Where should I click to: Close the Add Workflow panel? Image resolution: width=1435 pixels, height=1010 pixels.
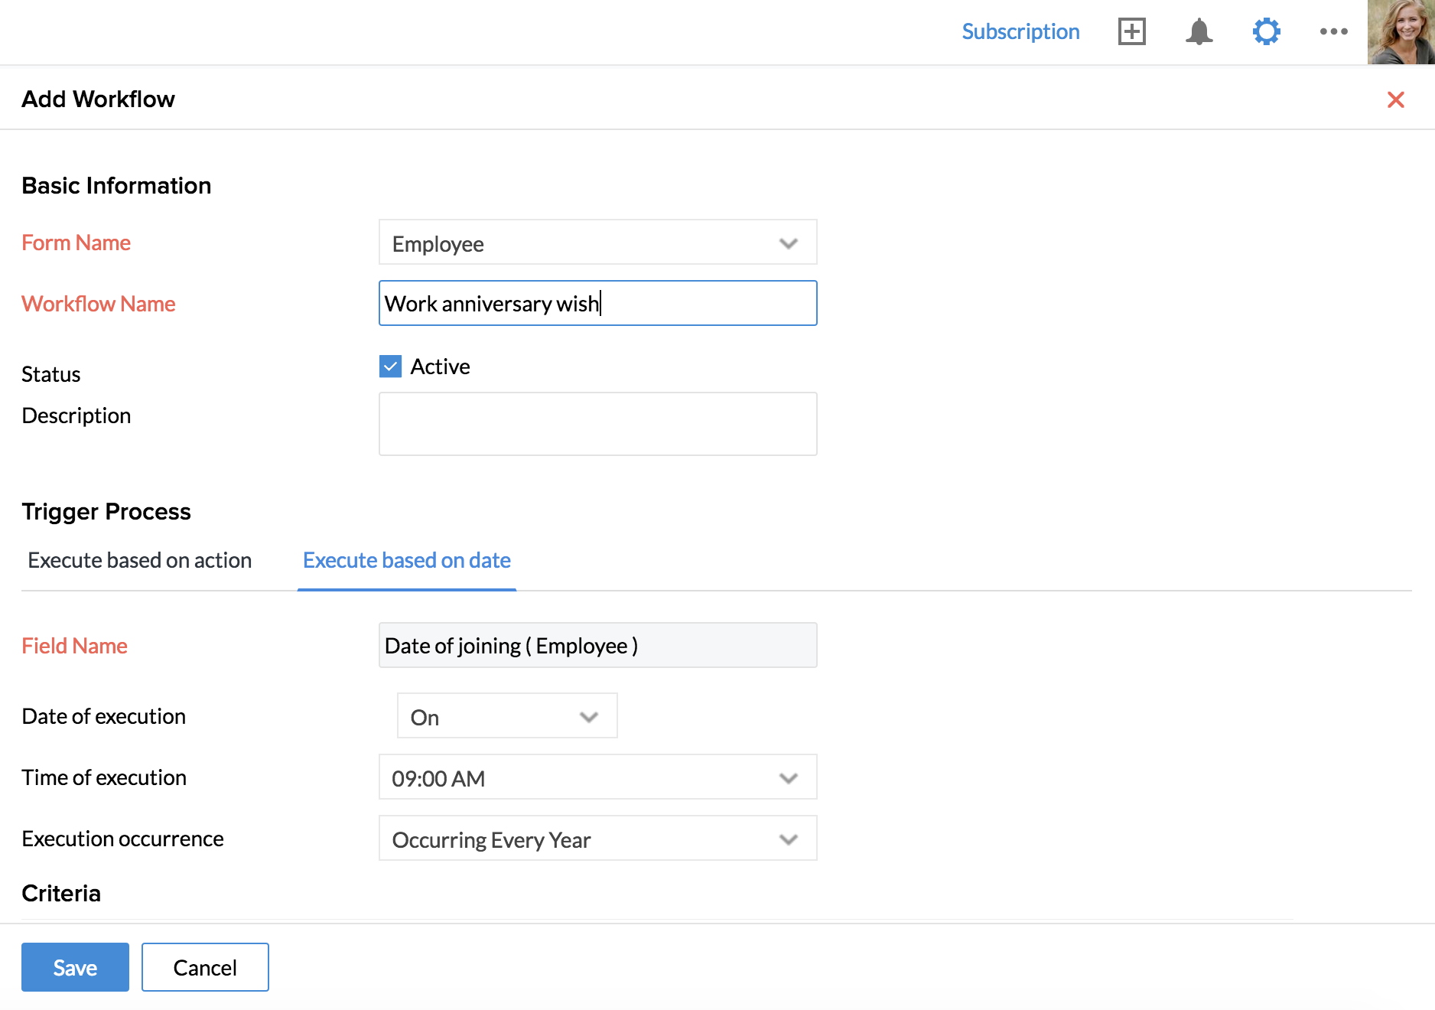coord(1395,99)
